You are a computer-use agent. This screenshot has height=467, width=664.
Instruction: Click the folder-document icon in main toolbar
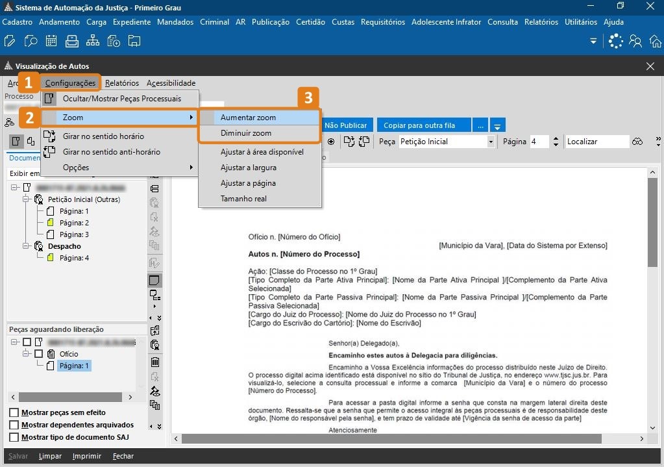134,41
